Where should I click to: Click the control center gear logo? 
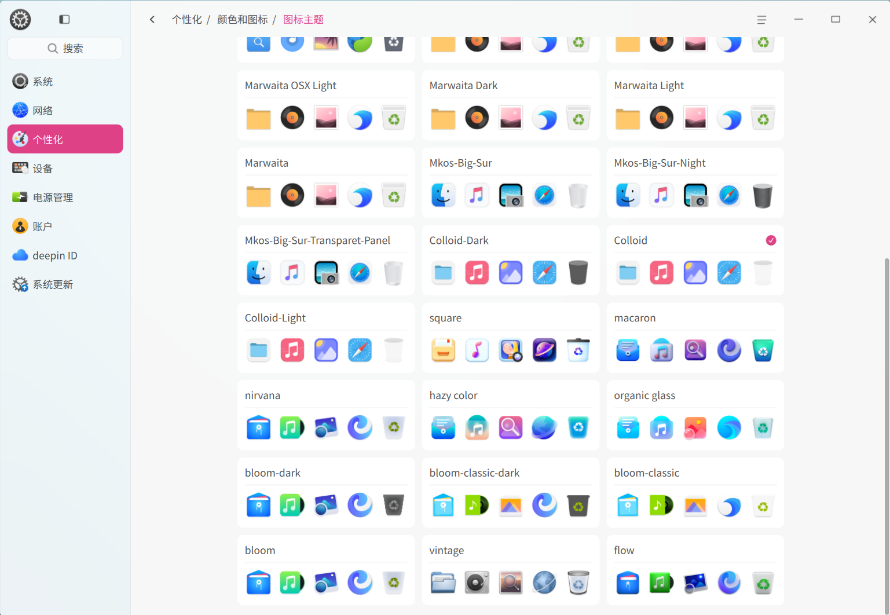pyautogui.click(x=20, y=20)
